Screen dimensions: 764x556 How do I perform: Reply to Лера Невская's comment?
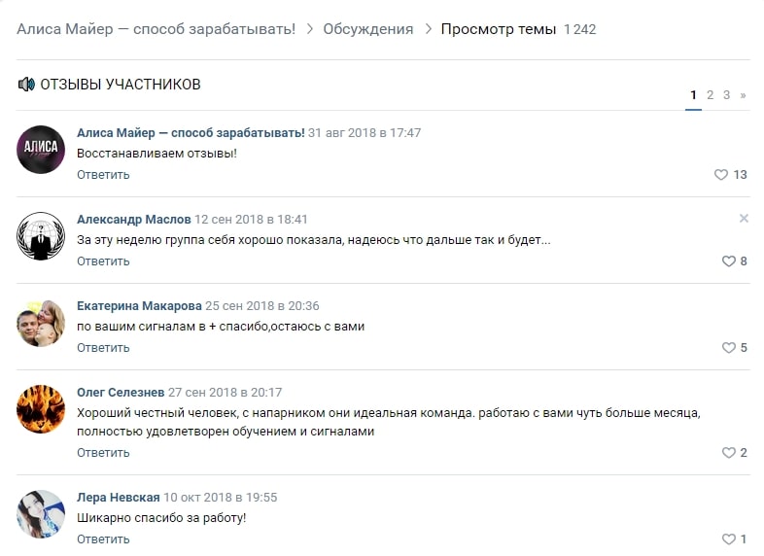click(103, 539)
